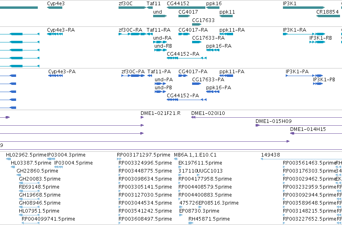Select the CG17633 gene label
Screen dimensions: 342x225
point(203,20)
